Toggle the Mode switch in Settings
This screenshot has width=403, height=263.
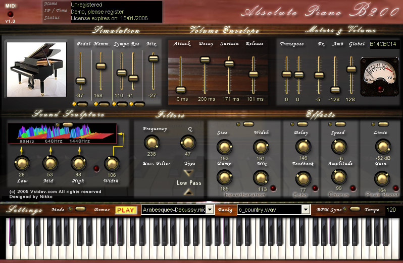[x=80, y=209]
